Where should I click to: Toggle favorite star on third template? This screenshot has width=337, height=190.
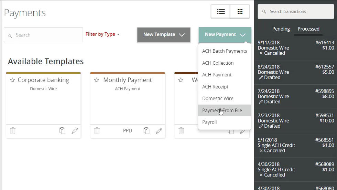click(x=181, y=80)
